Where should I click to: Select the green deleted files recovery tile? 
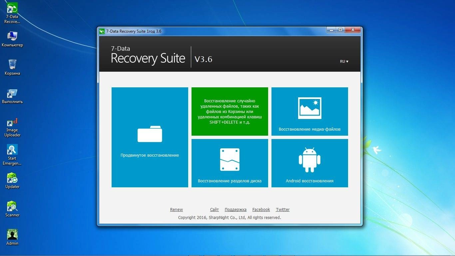[229, 111]
